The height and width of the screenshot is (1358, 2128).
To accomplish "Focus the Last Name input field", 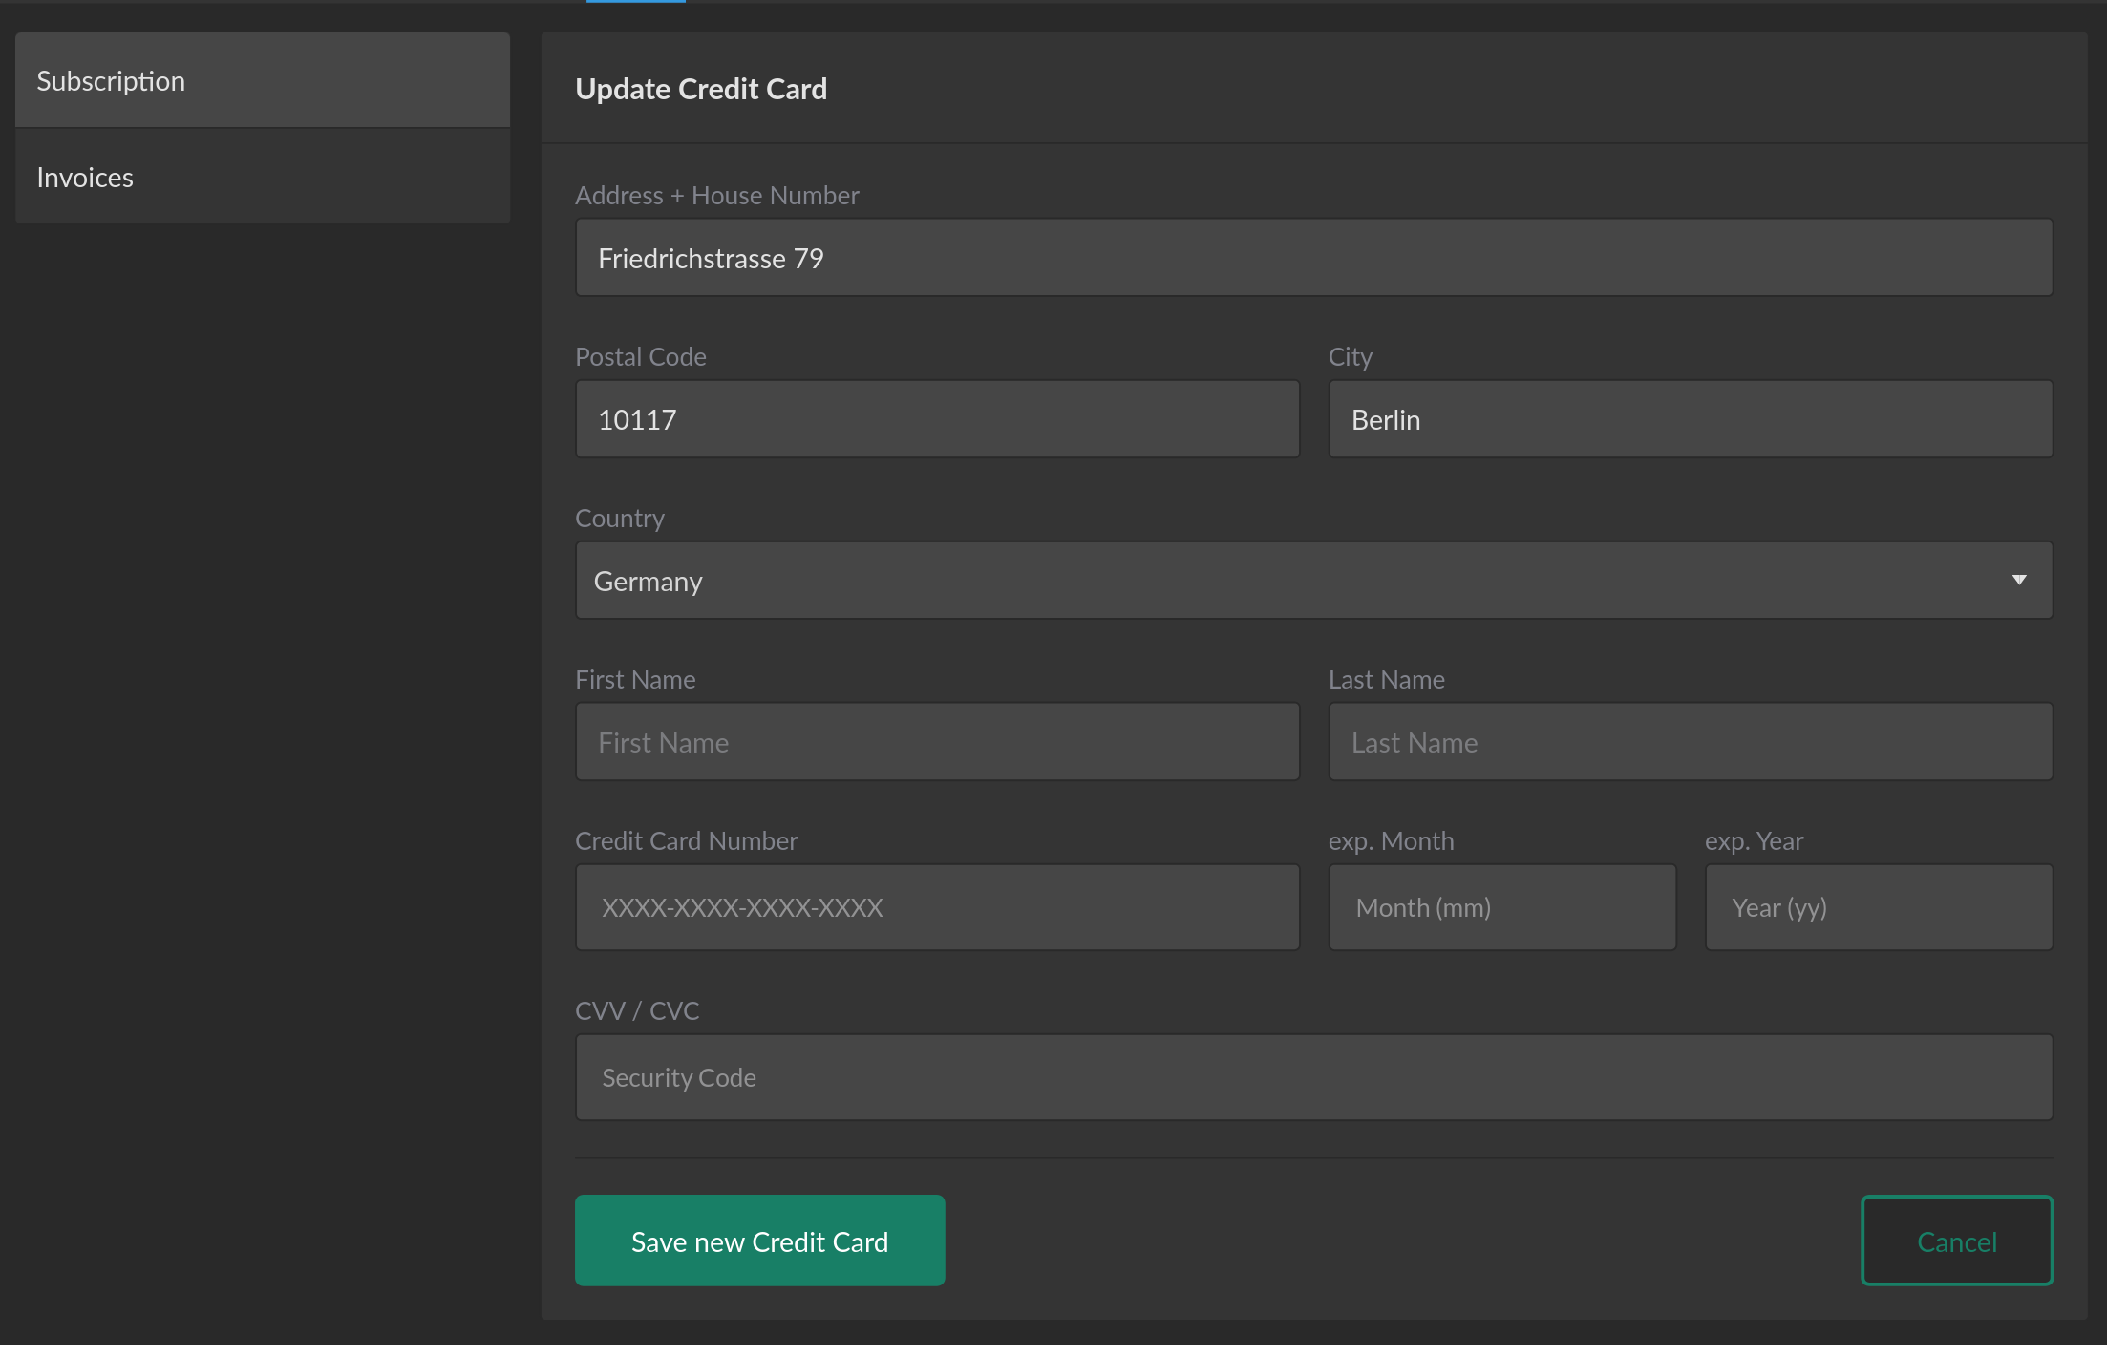I will [1691, 743].
